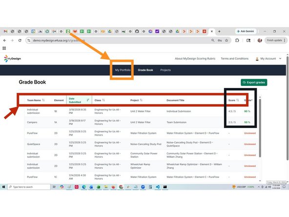Show hidden system tray icons chevron
The width and height of the screenshot is (289, 217).
pyautogui.click(x=259, y=187)
